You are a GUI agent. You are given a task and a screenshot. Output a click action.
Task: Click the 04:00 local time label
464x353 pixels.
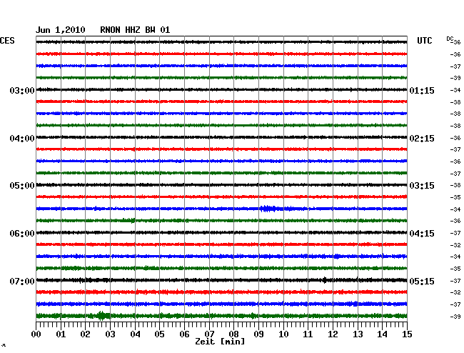[x=22, y=139]
